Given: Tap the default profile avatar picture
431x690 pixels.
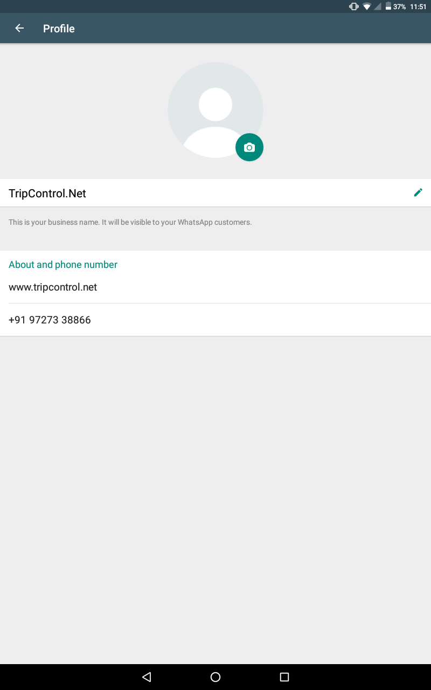Looking at the screenshot, I should click(x=215, y=110).
